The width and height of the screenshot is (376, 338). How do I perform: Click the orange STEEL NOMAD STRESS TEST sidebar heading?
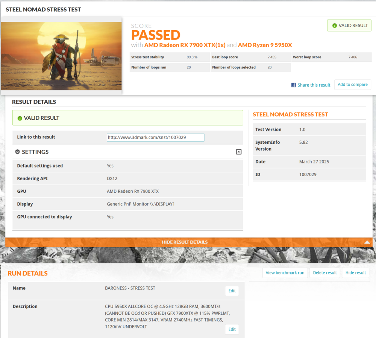(x=290, y=114)
